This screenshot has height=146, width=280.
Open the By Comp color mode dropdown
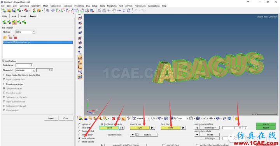pyautogui.click(x=187, y=118)
